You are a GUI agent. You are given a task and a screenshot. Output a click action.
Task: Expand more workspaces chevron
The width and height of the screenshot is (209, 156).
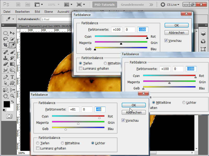(x=151, y=5)
